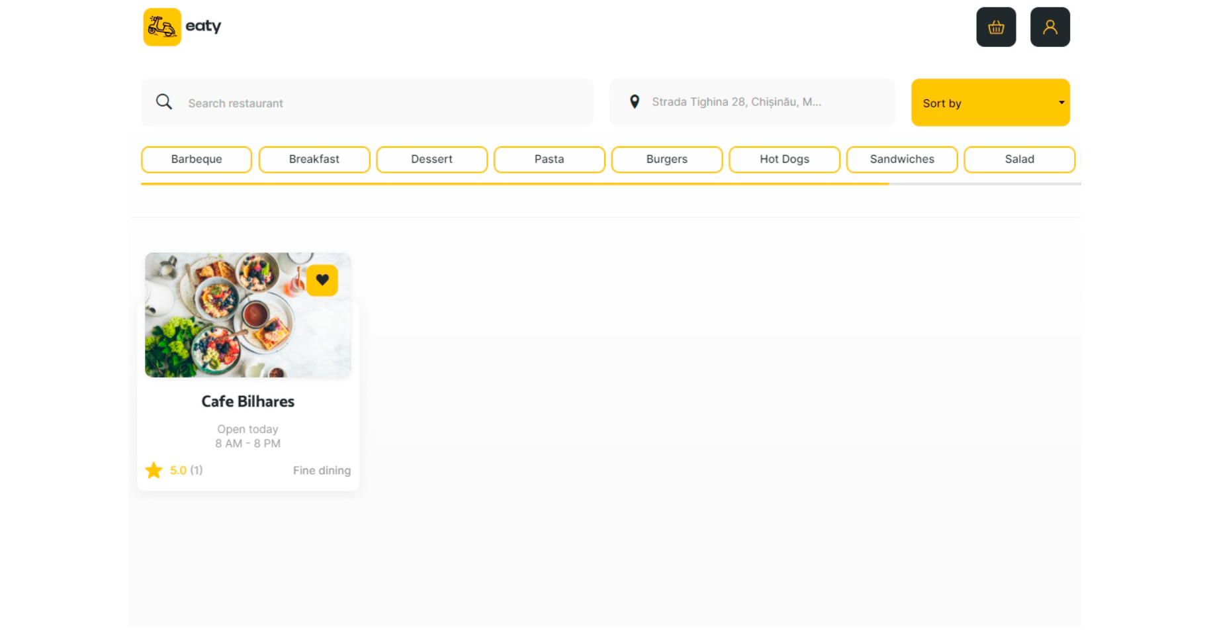Click the Fine dining label
The height and width of the screenshot is (633, 1211).
pos(322,470)
